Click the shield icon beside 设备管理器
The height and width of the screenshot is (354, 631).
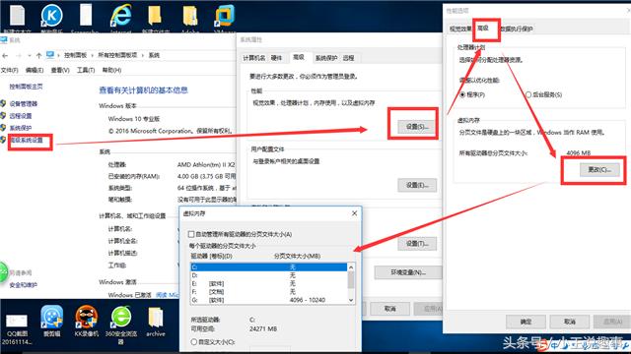point(3,103)
